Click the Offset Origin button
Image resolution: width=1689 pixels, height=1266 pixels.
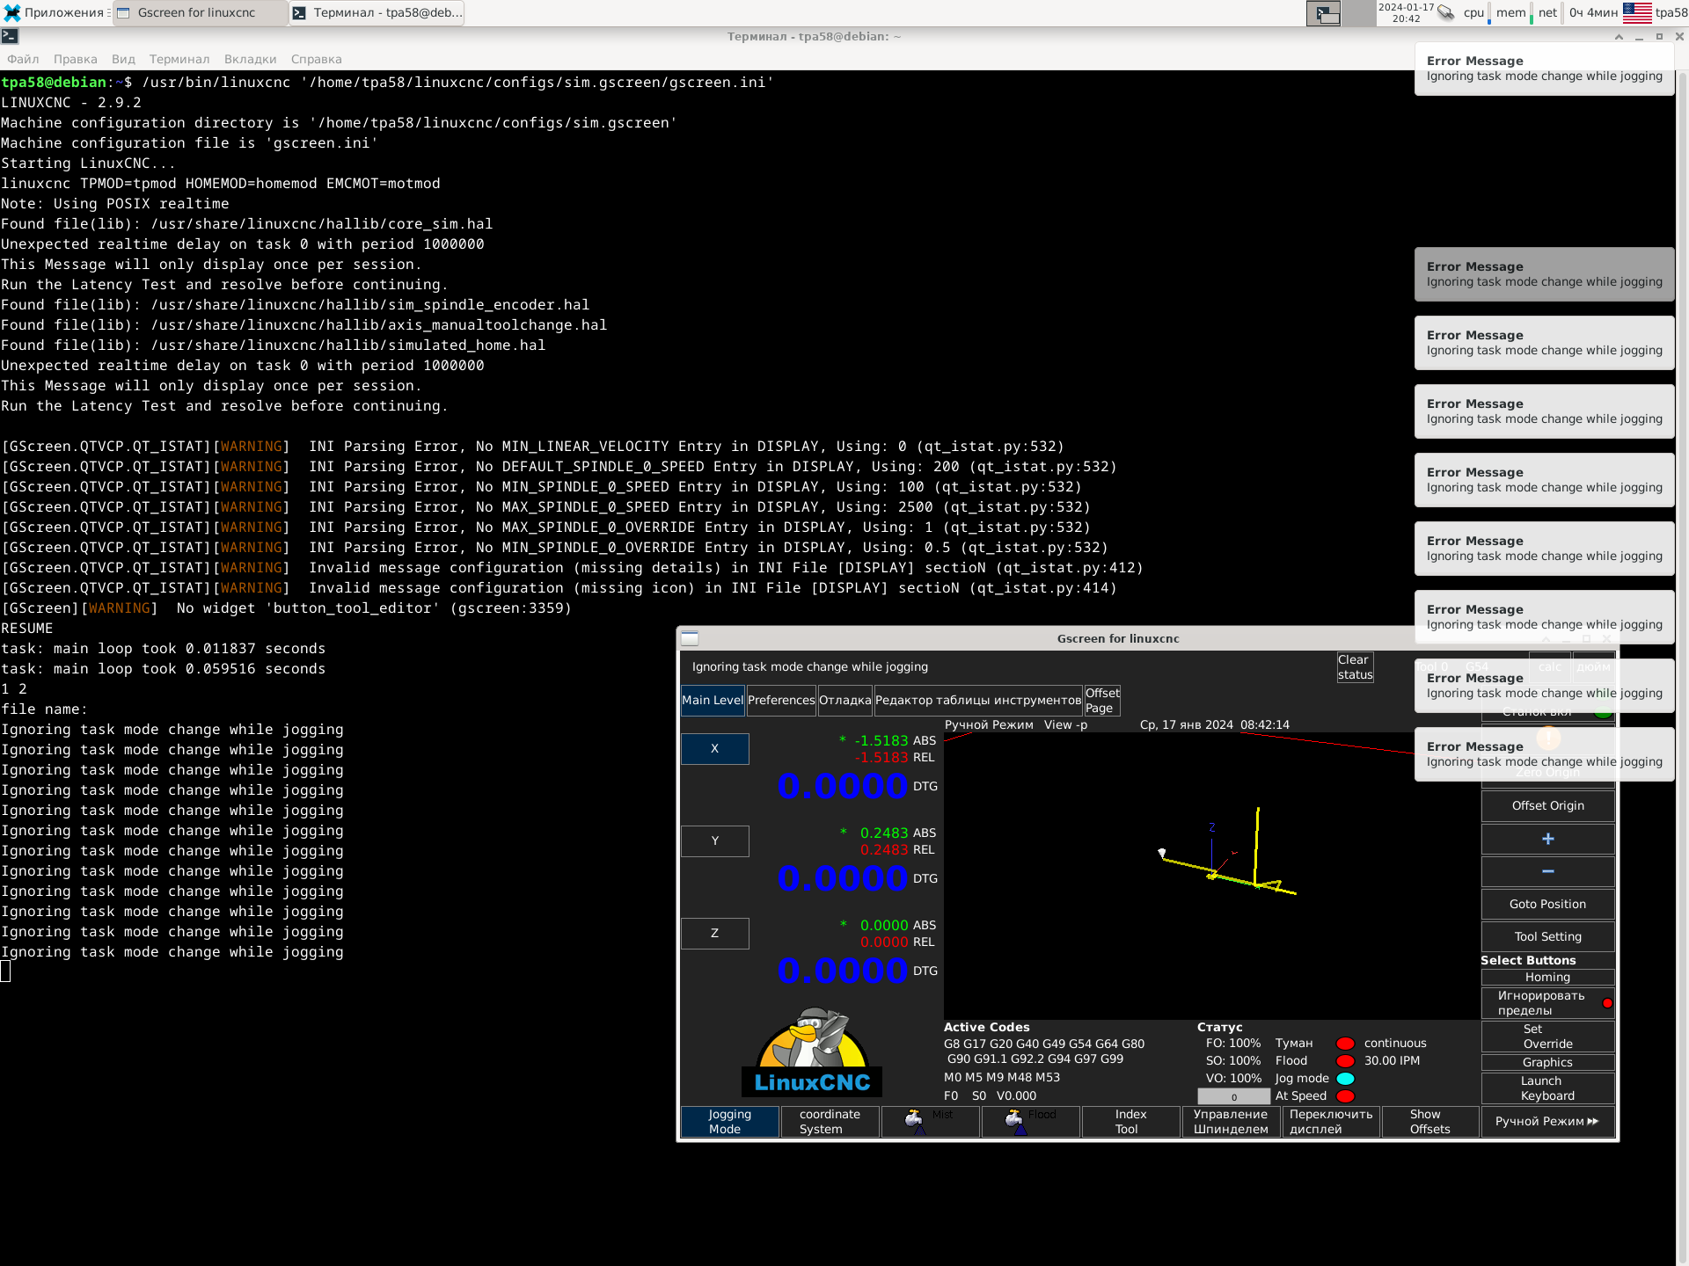pyautogui.click(x=1547, y=805)
